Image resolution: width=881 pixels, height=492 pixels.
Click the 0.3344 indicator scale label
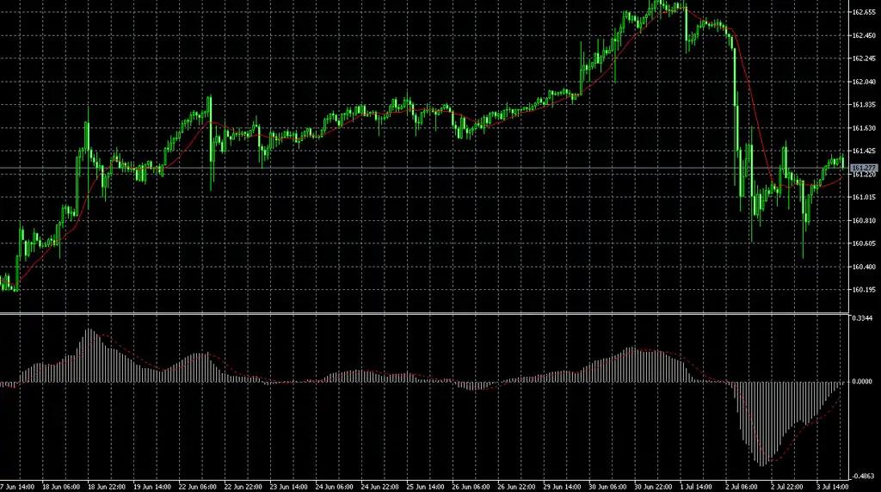[862, 318]
